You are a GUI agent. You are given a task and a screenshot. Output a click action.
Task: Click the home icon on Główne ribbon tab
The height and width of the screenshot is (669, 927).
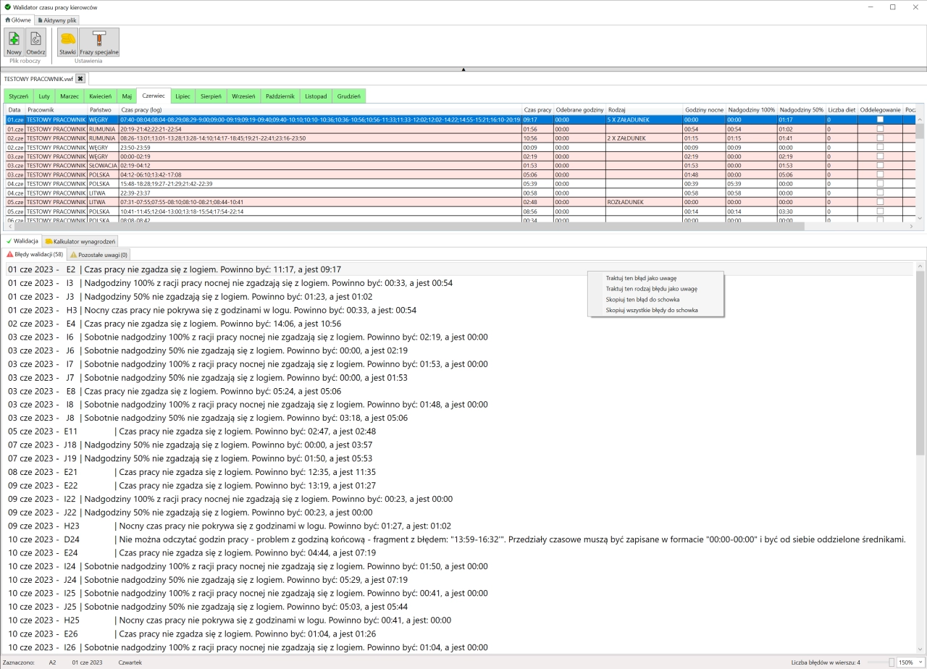click(7, 20)
